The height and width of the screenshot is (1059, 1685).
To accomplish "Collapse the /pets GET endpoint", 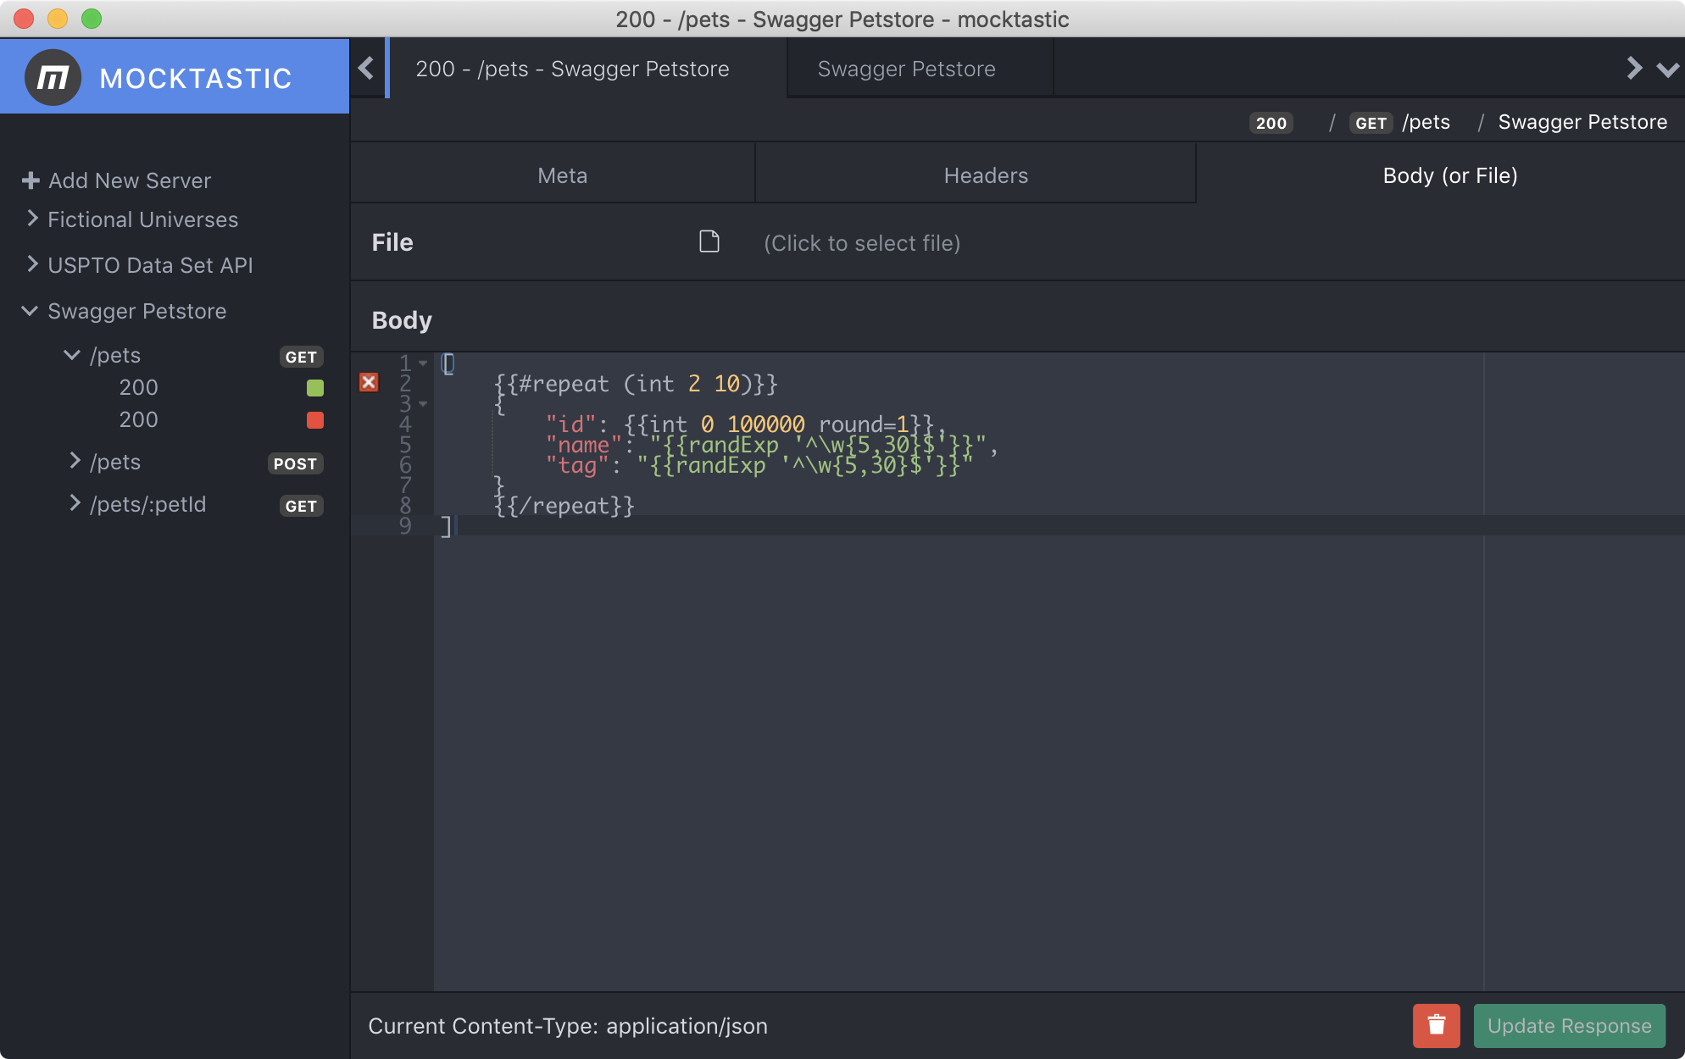I will pyautogui.click(x=72, y=355).
